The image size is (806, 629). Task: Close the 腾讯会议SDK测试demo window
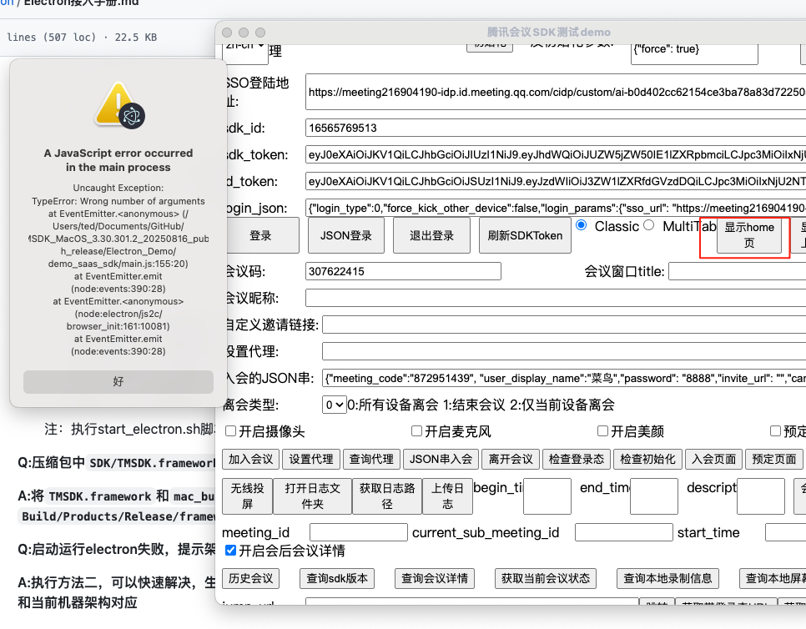[x=227, y=33]
